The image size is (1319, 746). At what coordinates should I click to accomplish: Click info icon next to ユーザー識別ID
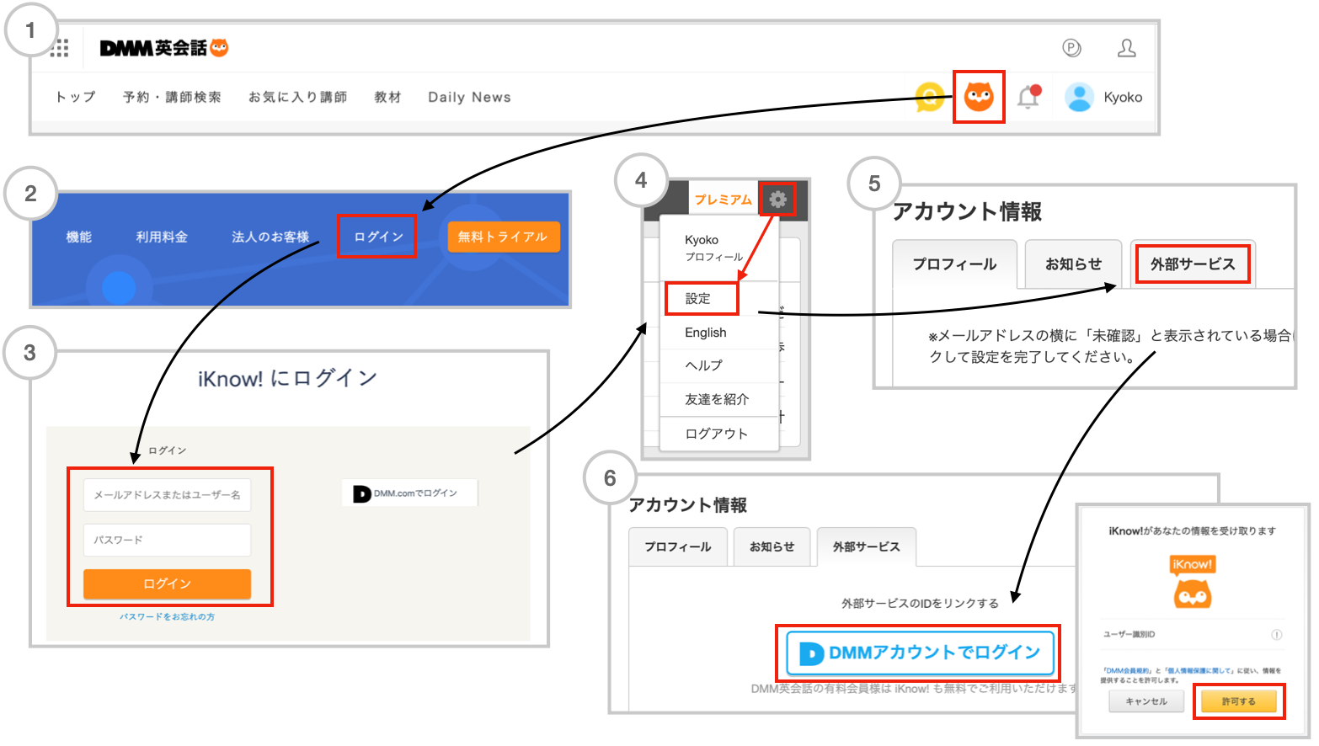point(1276,635)
